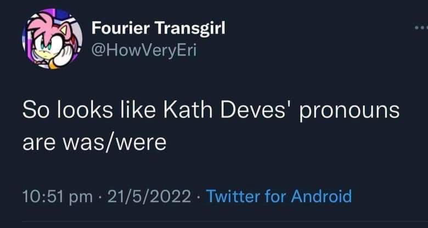Image resolution: width=428 pixels, height=228 pixels.
Task: Open the Twitter for Android source link
Action: click(x=278, y=196)
